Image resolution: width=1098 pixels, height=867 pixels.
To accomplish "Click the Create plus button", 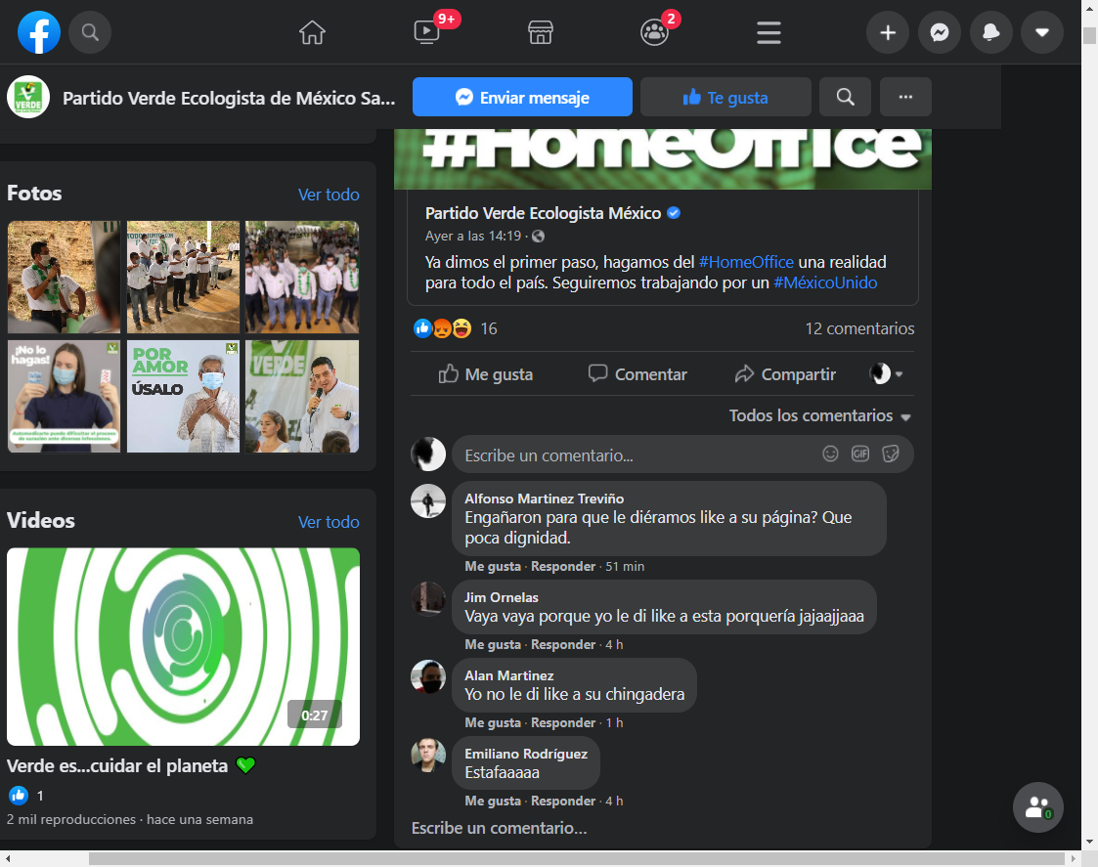I will (888, 32).
